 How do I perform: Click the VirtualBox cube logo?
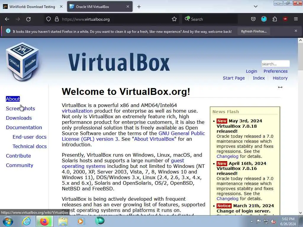22,62
